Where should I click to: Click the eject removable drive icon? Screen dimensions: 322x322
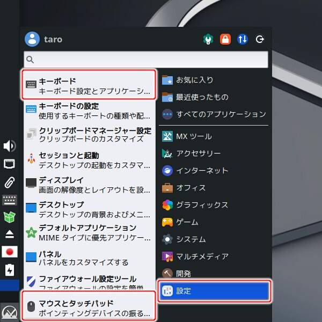coord(10,235)
